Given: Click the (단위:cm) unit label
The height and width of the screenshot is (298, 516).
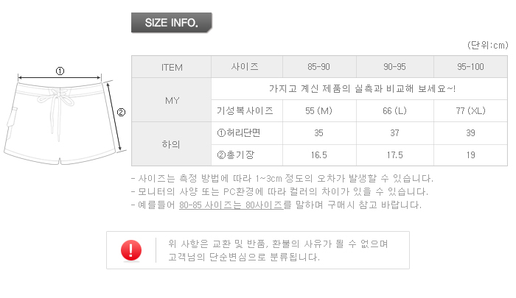Looking at the screenshot, I should [488, 44].
